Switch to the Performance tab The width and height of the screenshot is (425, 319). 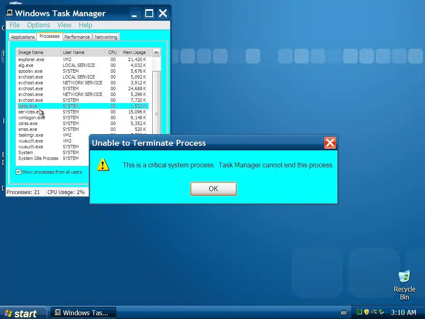(77, 37)
